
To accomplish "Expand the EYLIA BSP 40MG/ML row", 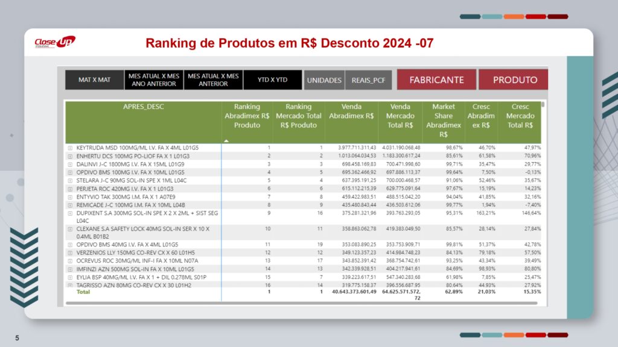I will 70,277.
